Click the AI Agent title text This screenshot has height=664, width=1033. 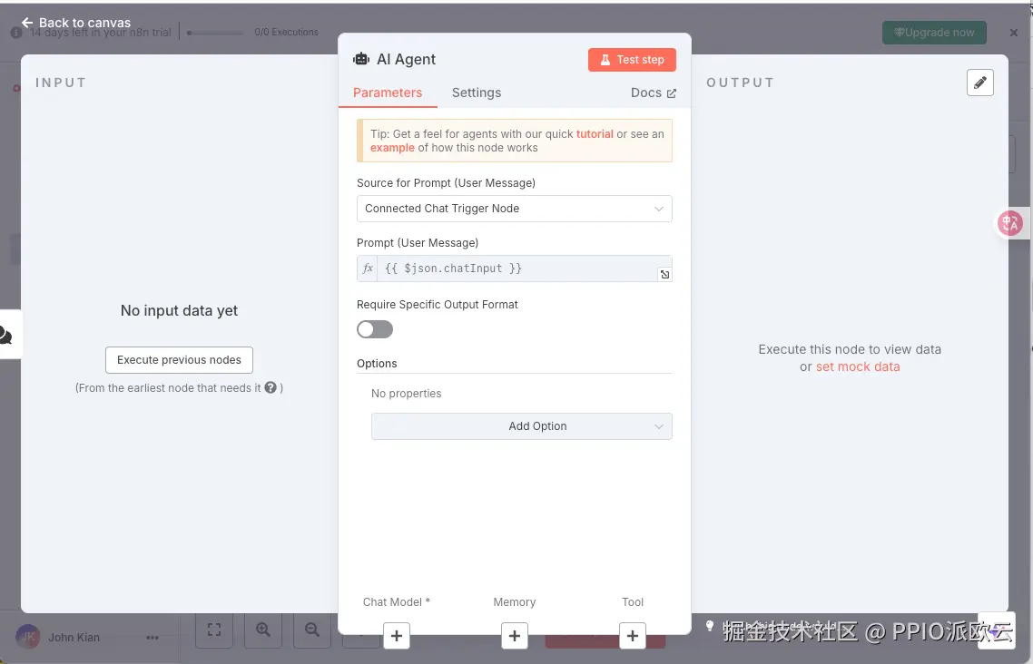pos(406,59)
